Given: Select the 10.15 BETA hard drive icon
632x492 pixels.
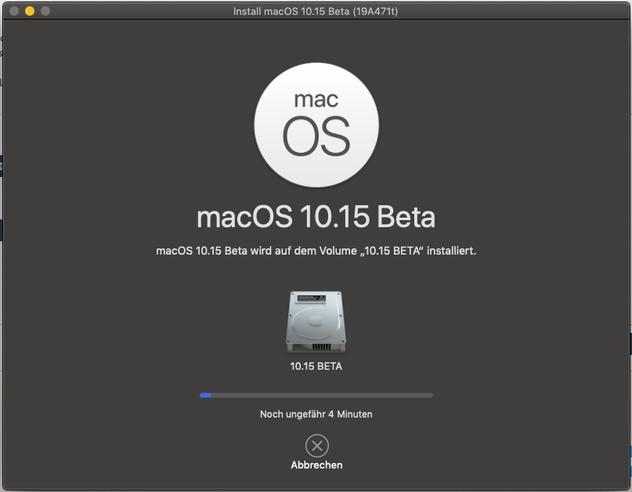Looking at the screenshot, I should (x=316, y=322).
